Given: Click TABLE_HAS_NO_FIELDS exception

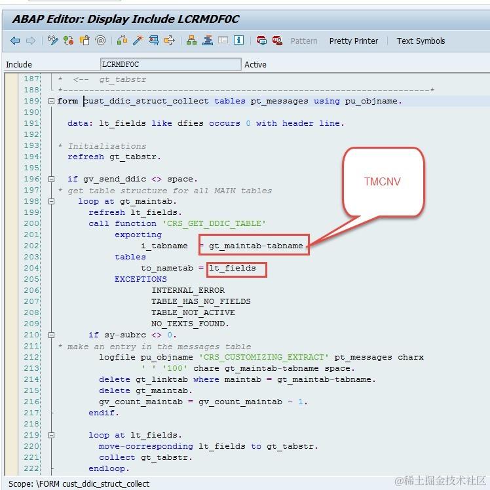Looking at the screenshot, I should pyautogui.click(x=201, y=301).
